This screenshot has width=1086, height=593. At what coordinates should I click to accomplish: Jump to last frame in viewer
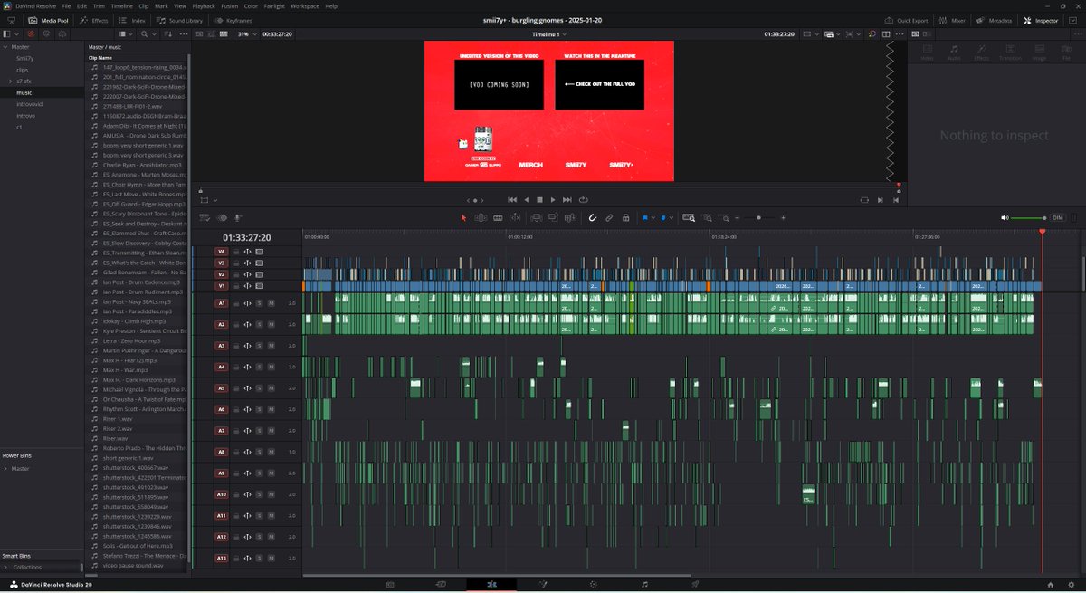[x=567, y=199]
